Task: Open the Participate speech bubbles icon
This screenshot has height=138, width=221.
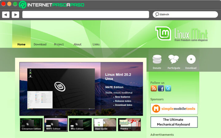Action: pyautogui.click(x=174, y=59)
